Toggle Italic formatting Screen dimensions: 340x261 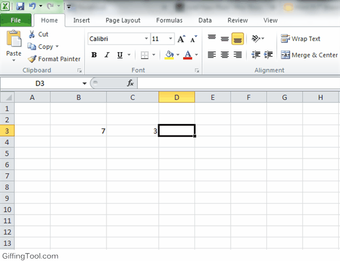(107, 55)
